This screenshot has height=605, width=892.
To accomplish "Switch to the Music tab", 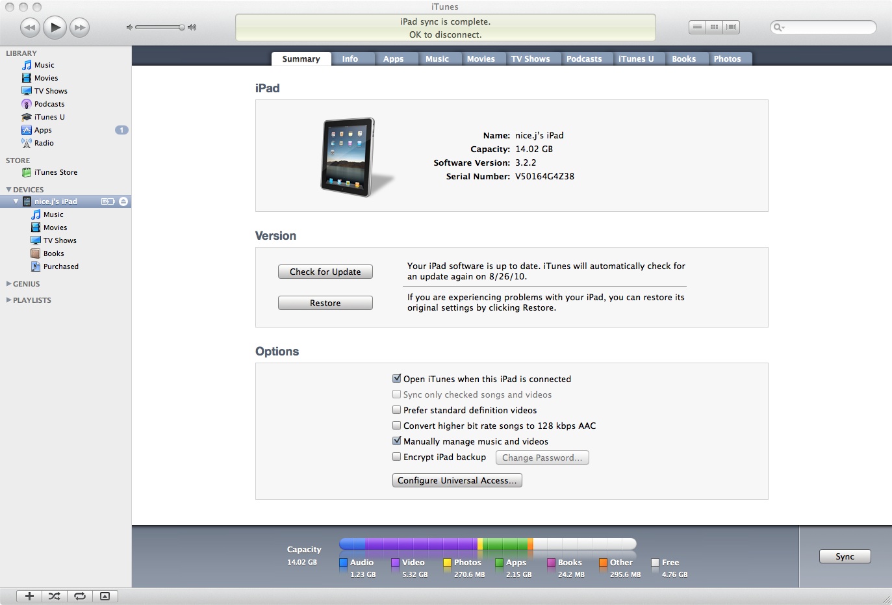I will click(437, 59).
